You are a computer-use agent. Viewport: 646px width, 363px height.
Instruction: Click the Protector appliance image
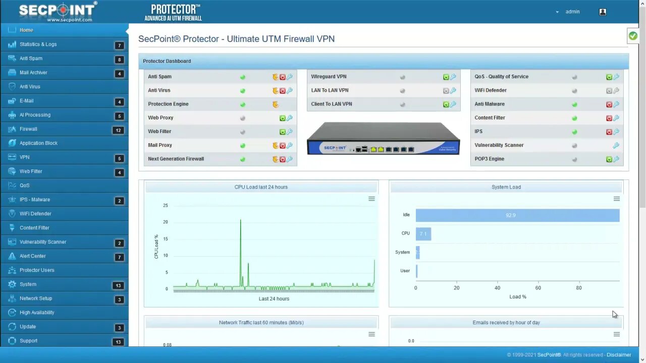384,138
